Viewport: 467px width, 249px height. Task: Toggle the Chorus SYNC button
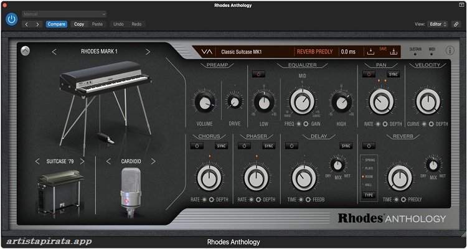(221, 146)
